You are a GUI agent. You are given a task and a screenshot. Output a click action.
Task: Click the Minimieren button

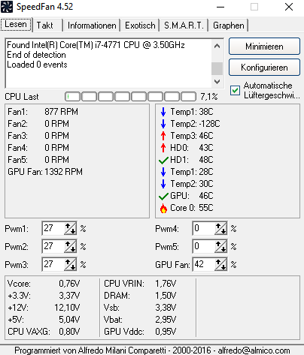point(264,47)
